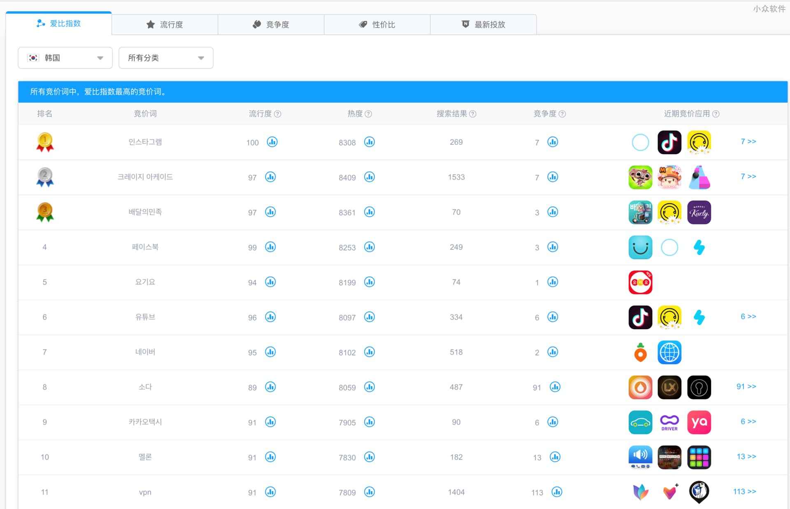Switch to the 竞争度 tab
Viewport: 790px width, 509px height.
[x=271, y=25]
